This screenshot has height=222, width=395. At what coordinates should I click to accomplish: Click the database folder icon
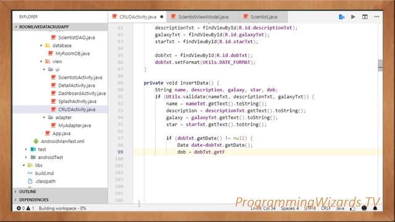click(x=48, y=46)
